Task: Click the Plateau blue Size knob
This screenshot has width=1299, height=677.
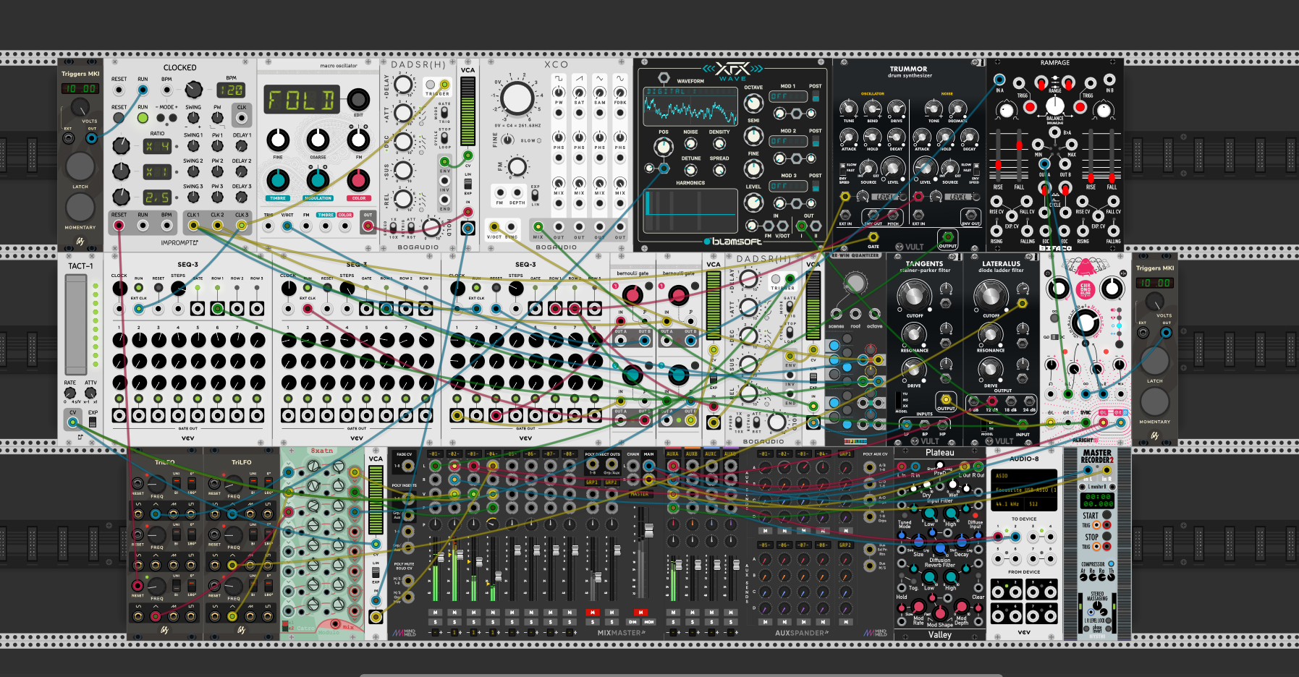Action: [918, 540]
